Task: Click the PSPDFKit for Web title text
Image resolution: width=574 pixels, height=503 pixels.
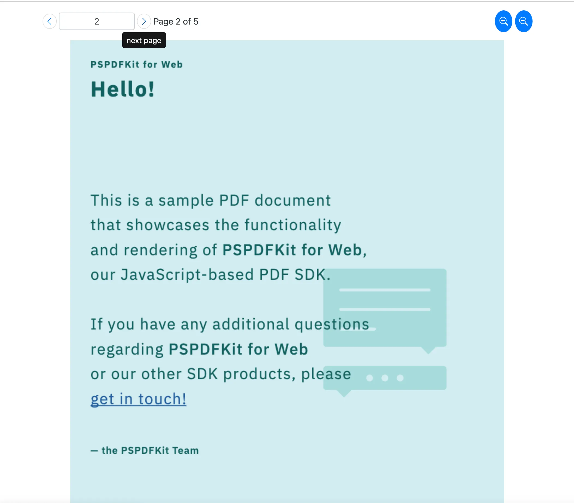Action: pyautogui.click(x=136, y=64)
